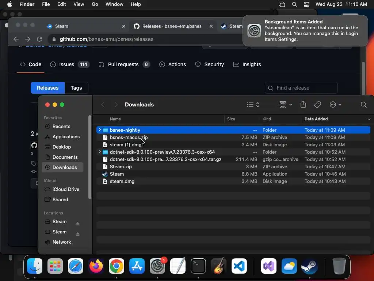
Task: Click the Tags icon in Finder toolbar
Action: point(317,105)
